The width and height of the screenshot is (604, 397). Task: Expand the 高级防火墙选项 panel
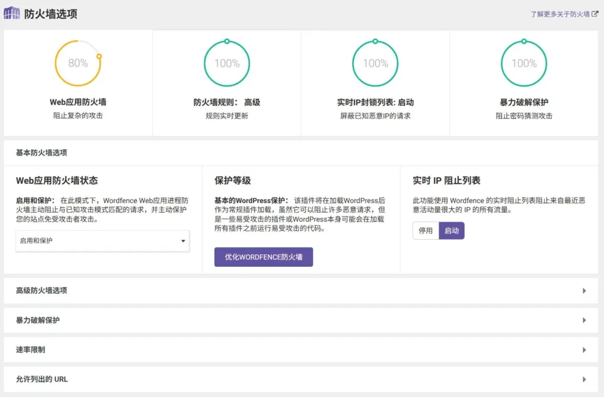point(302,290)
